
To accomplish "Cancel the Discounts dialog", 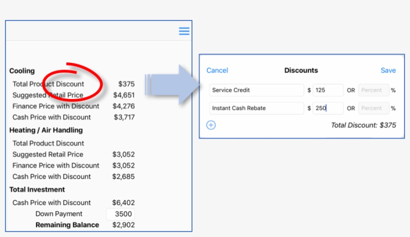I will (x=217, y=70).
